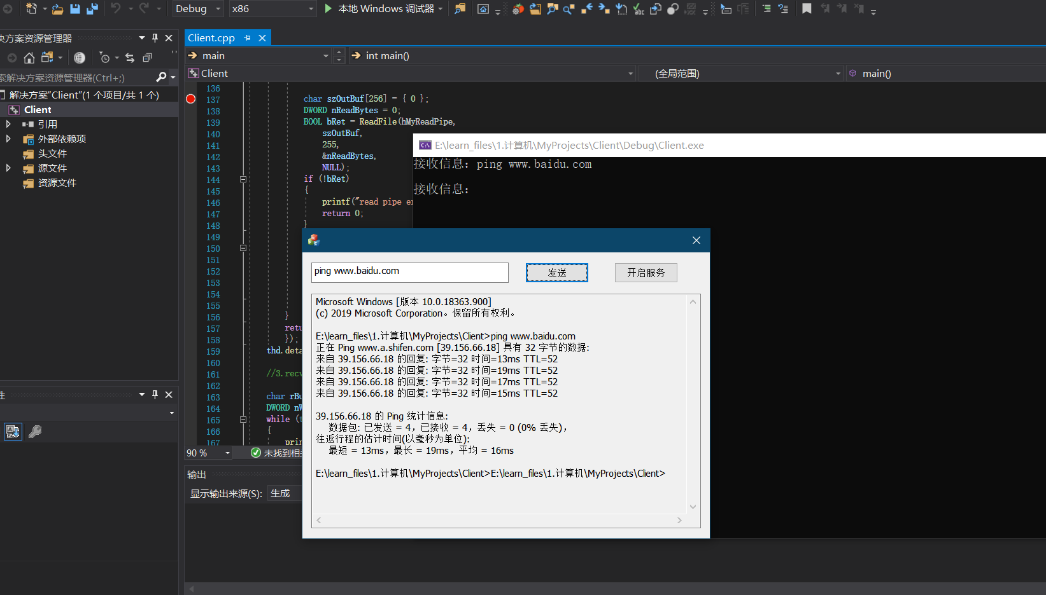Click the tomato gear extension icon

click(x=518, y=9)
